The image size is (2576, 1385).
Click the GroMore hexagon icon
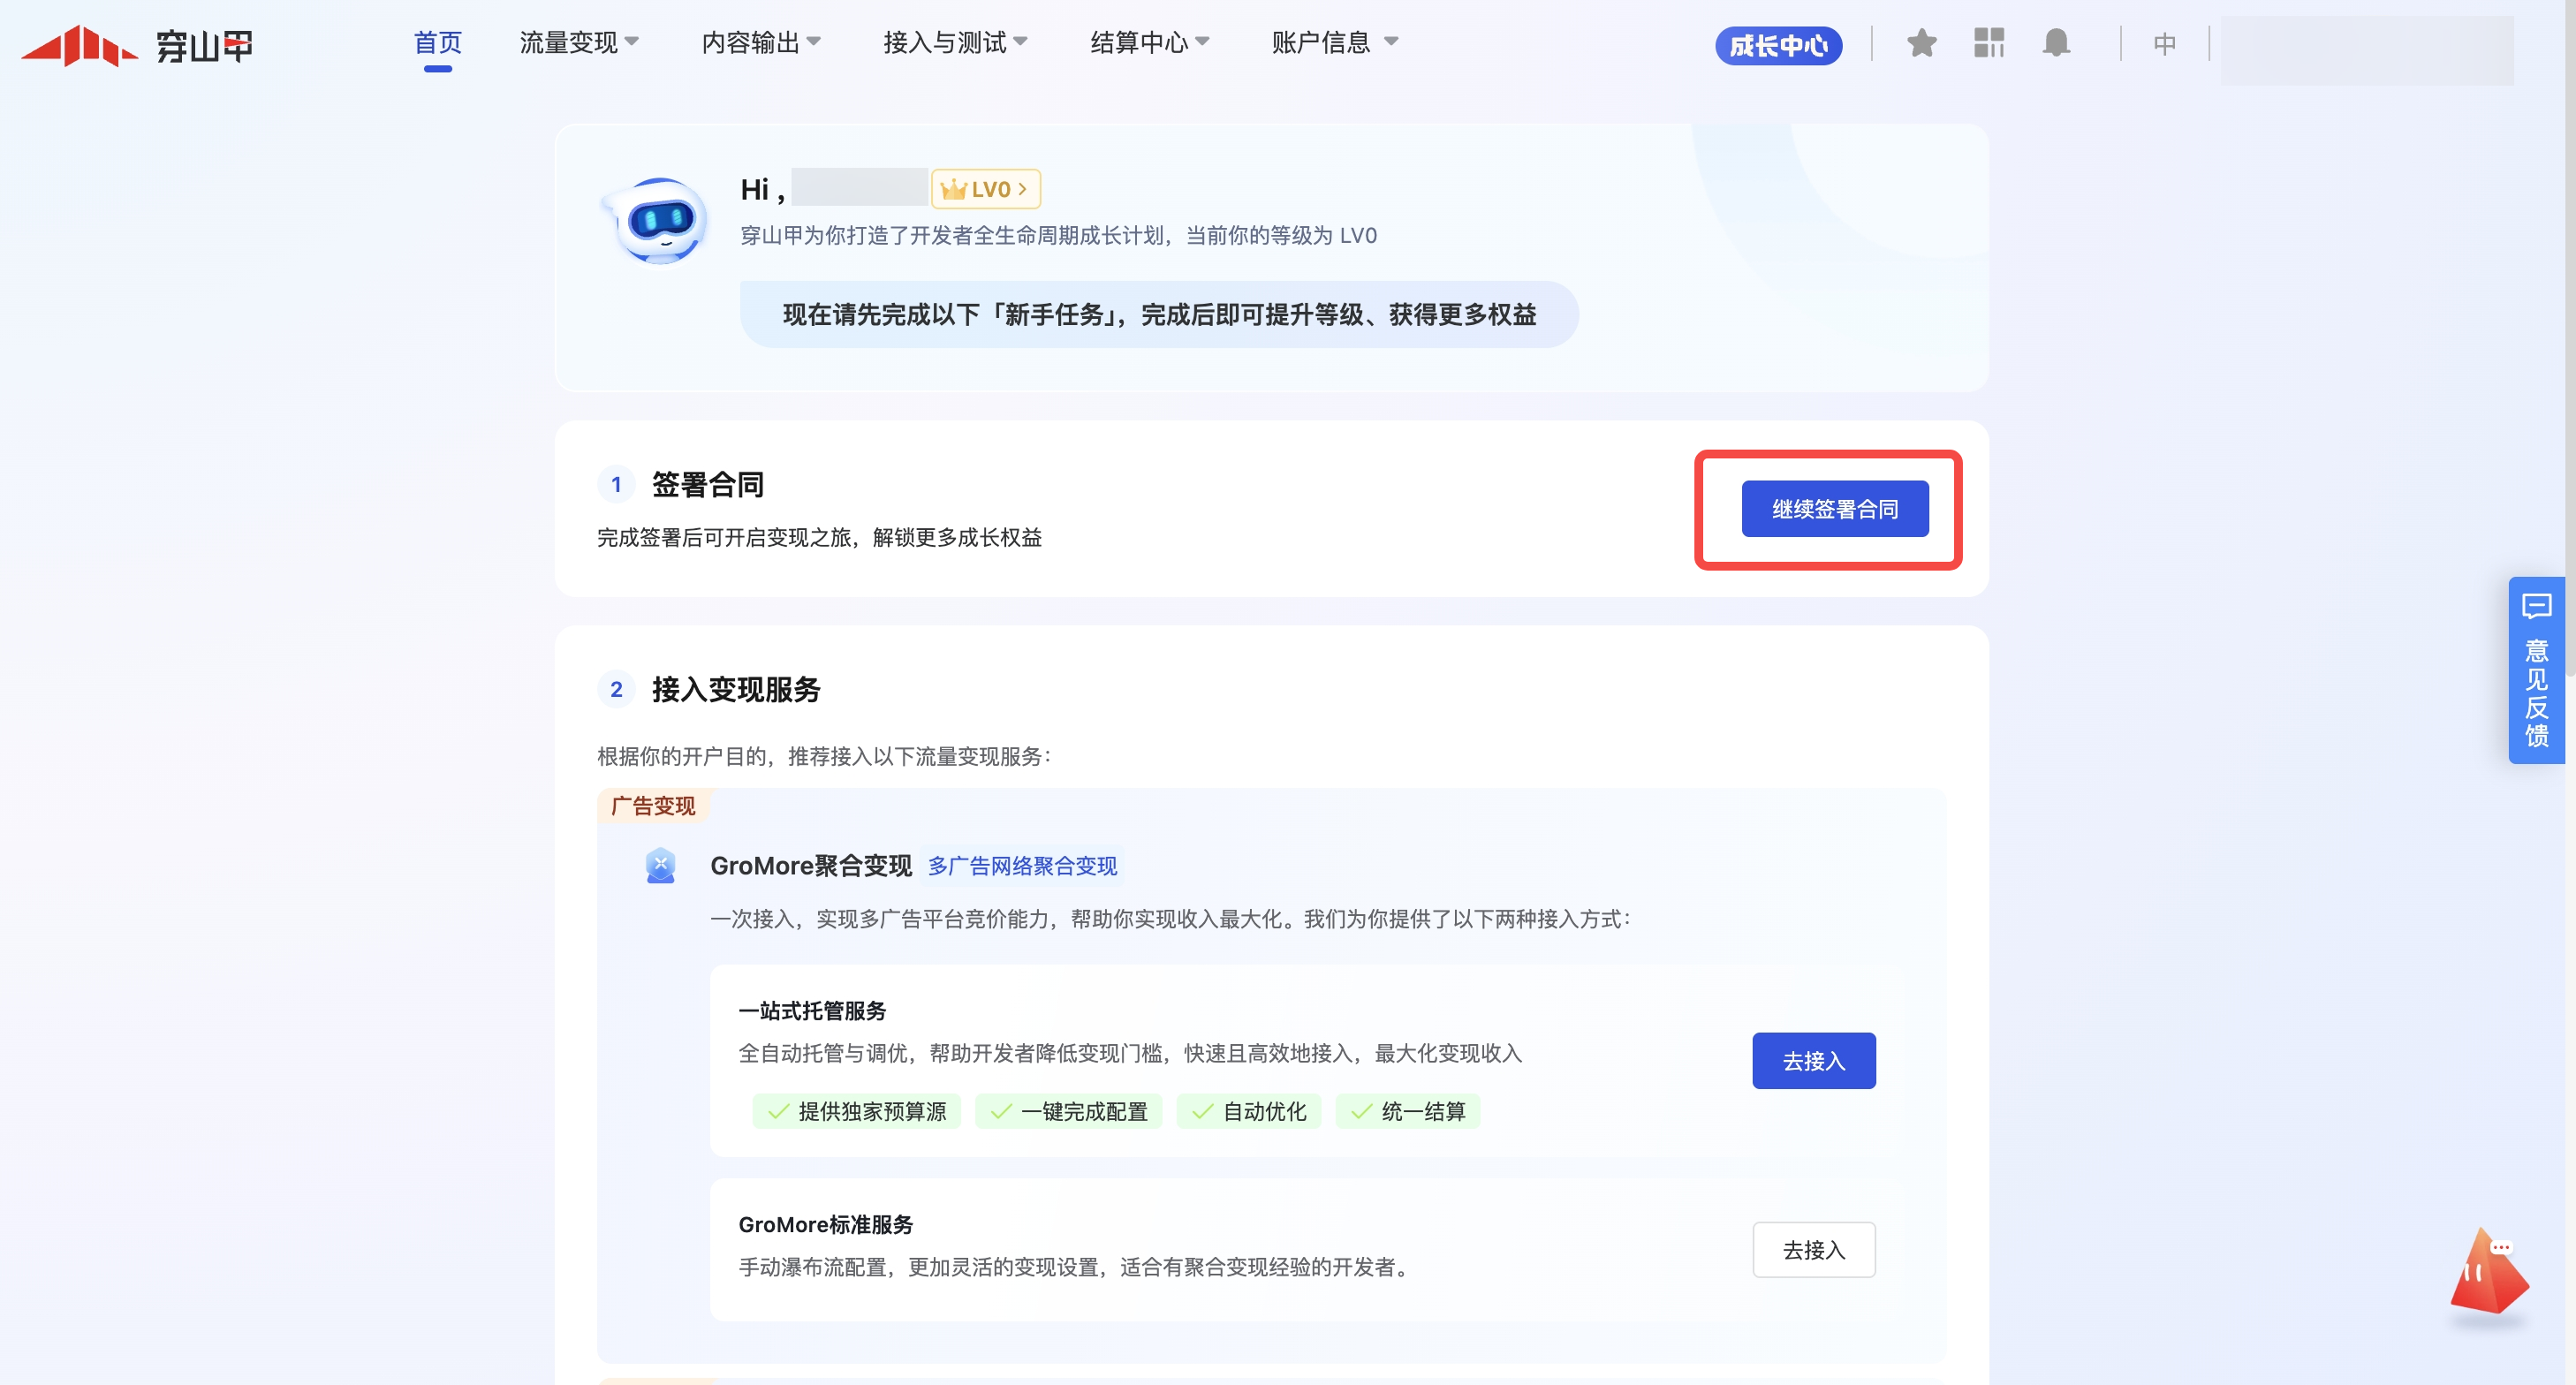pos(660,865)
